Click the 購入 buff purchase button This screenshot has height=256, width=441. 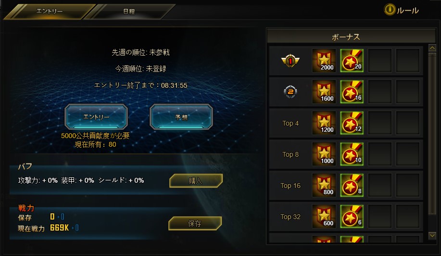point(196,181)
